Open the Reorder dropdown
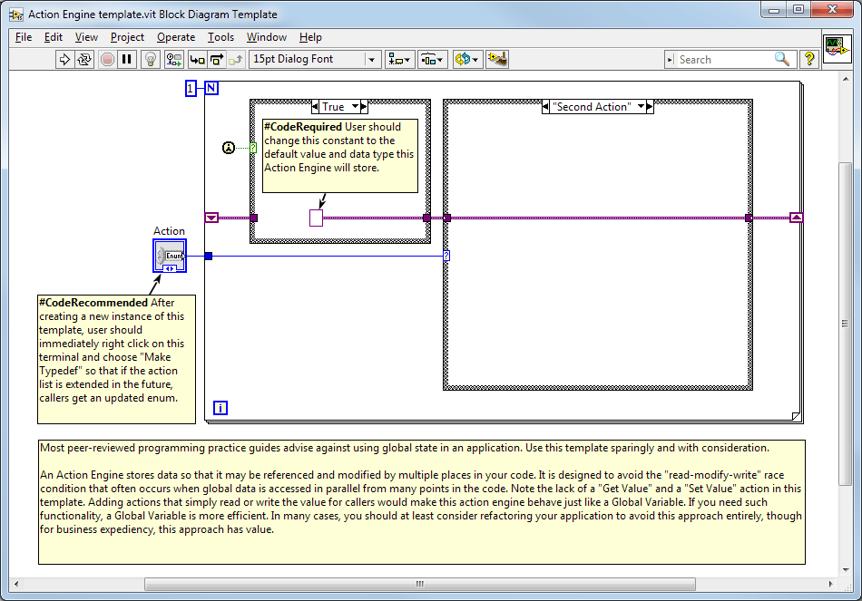The height and width of the screenshot is (601, 862). [x=467, y=59]
